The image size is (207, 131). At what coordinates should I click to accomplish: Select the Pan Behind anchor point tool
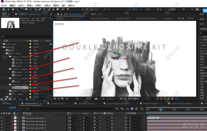click(31, 9)
